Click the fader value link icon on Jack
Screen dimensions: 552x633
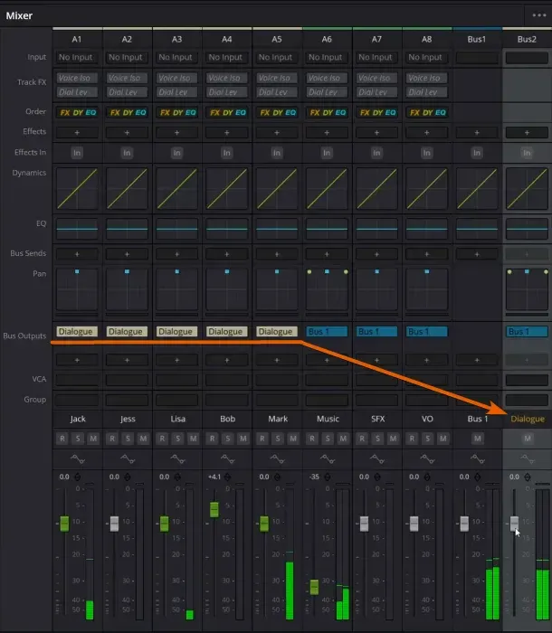(78, 477)
